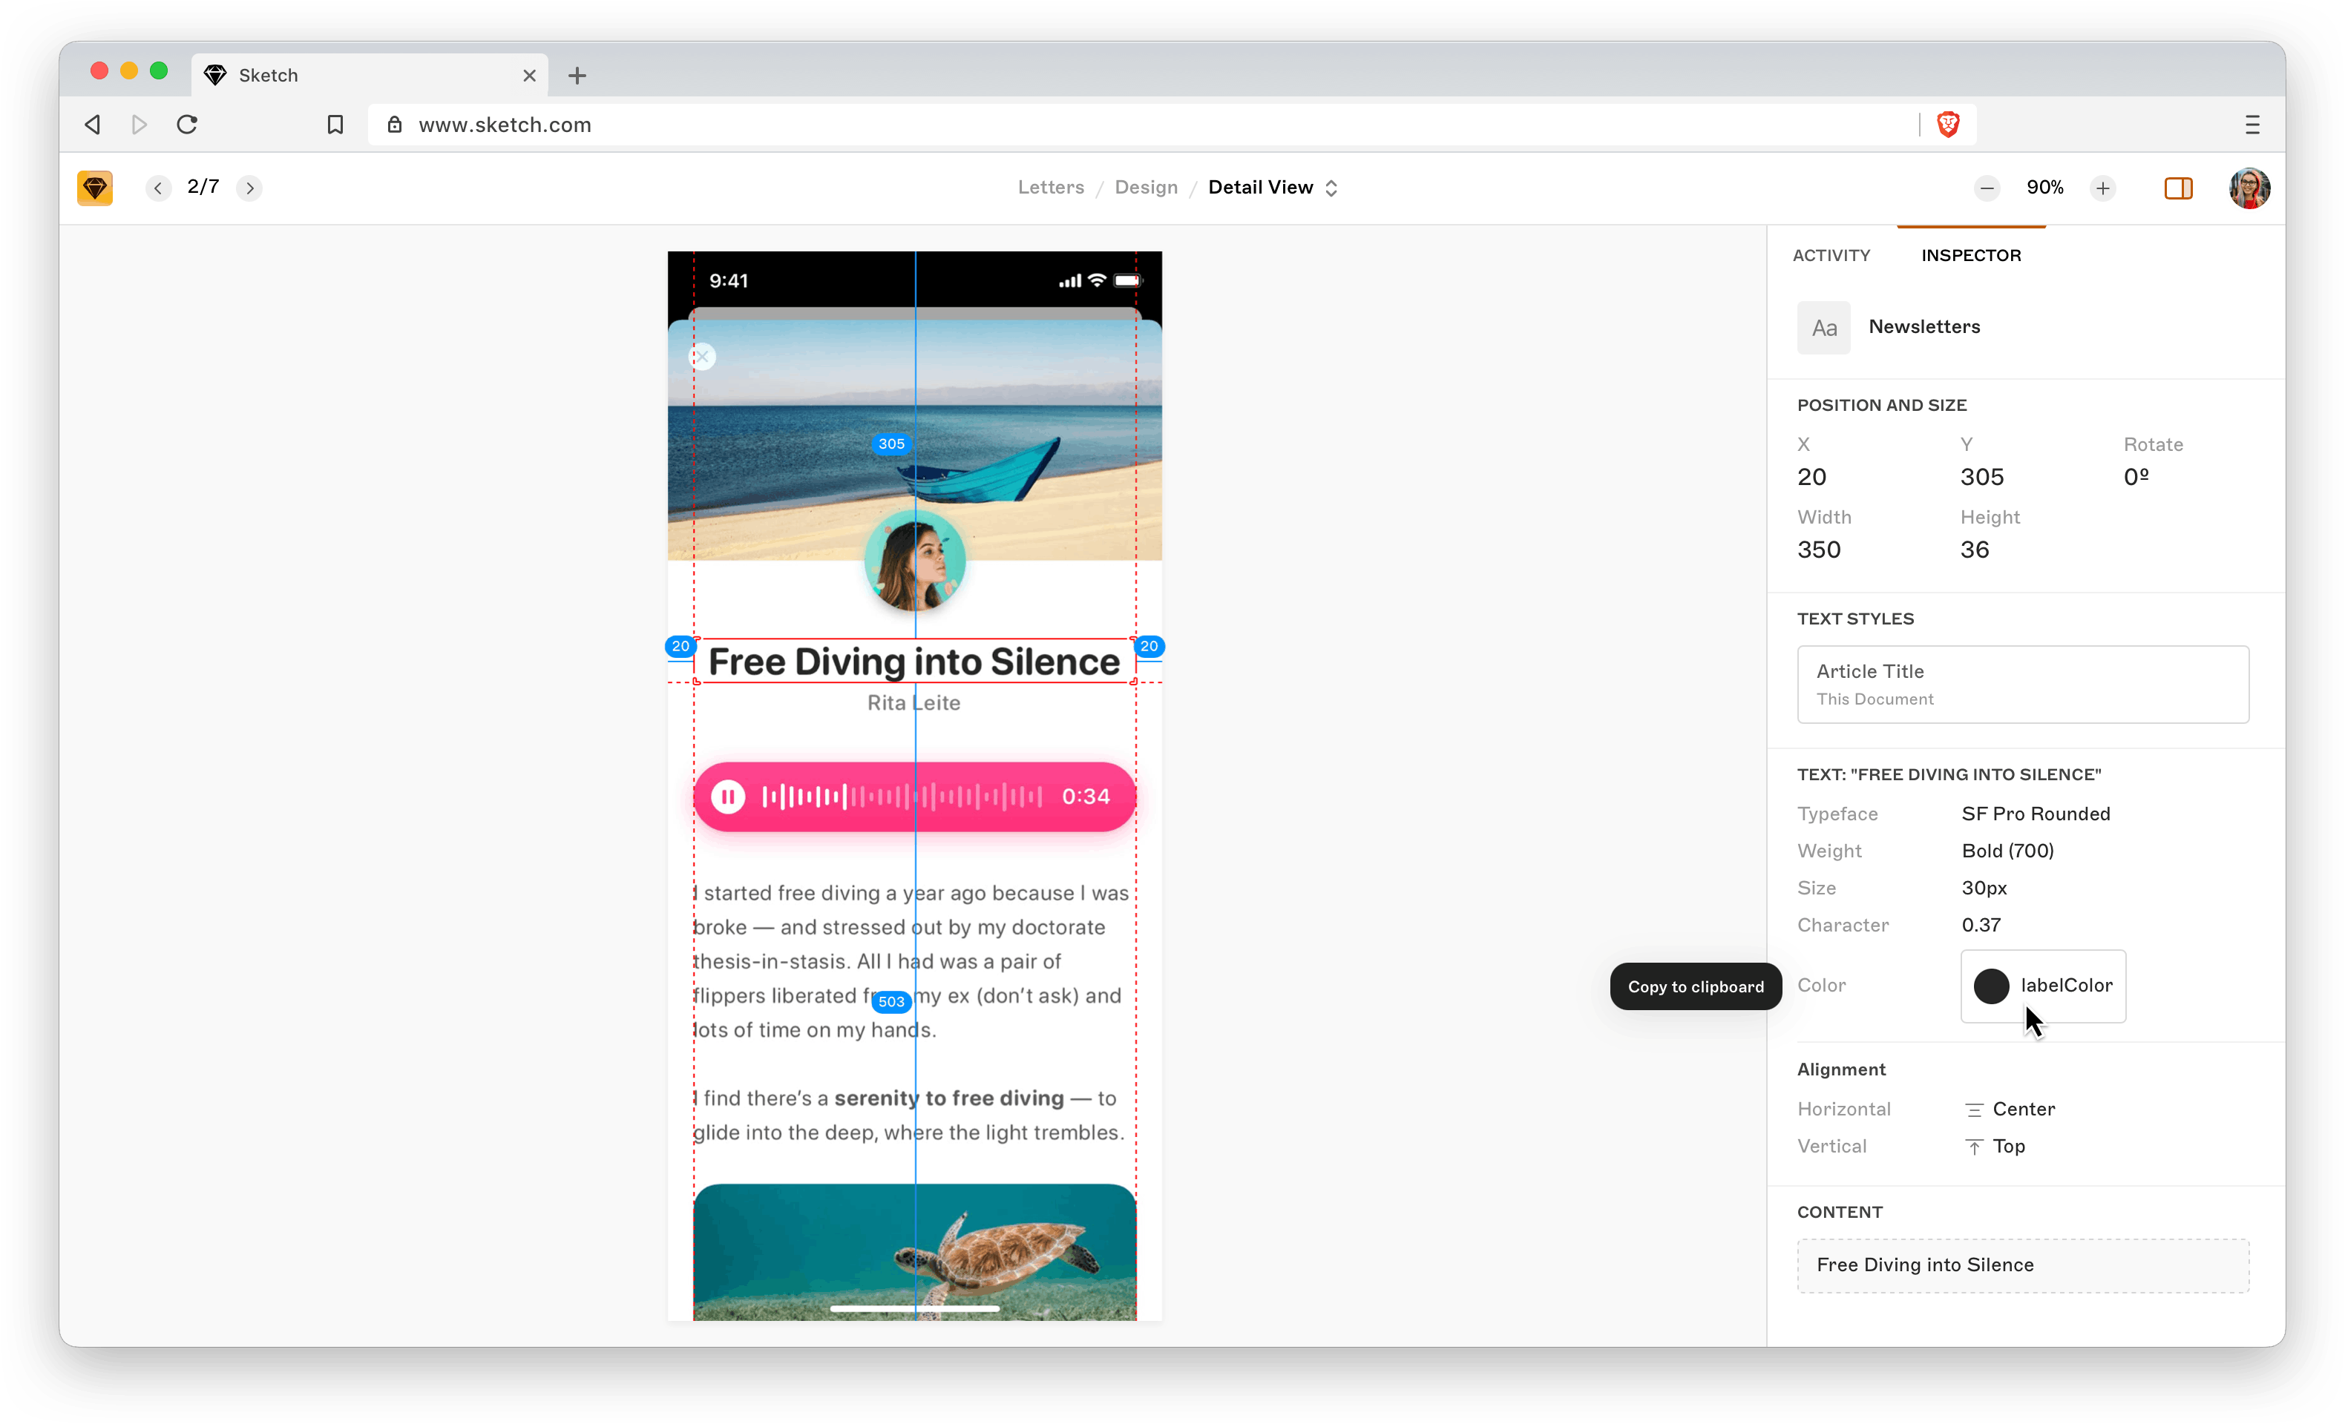
Task: Reload the current page
Action: pos(186,125)
